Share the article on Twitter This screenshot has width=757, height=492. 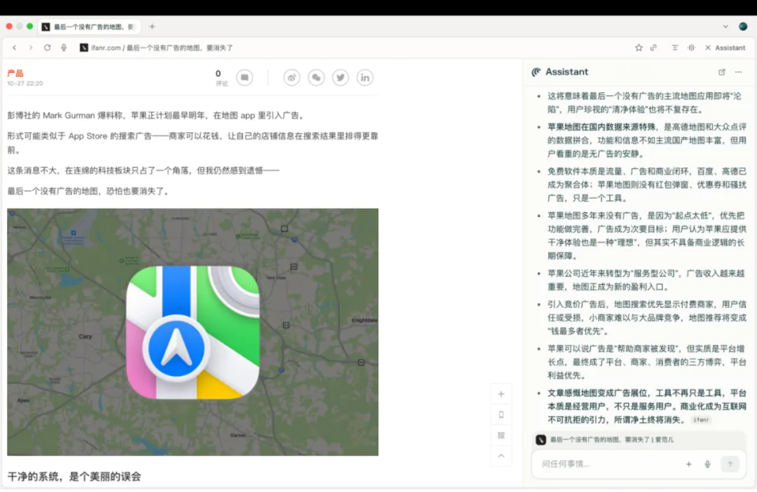tap(340, 77)
